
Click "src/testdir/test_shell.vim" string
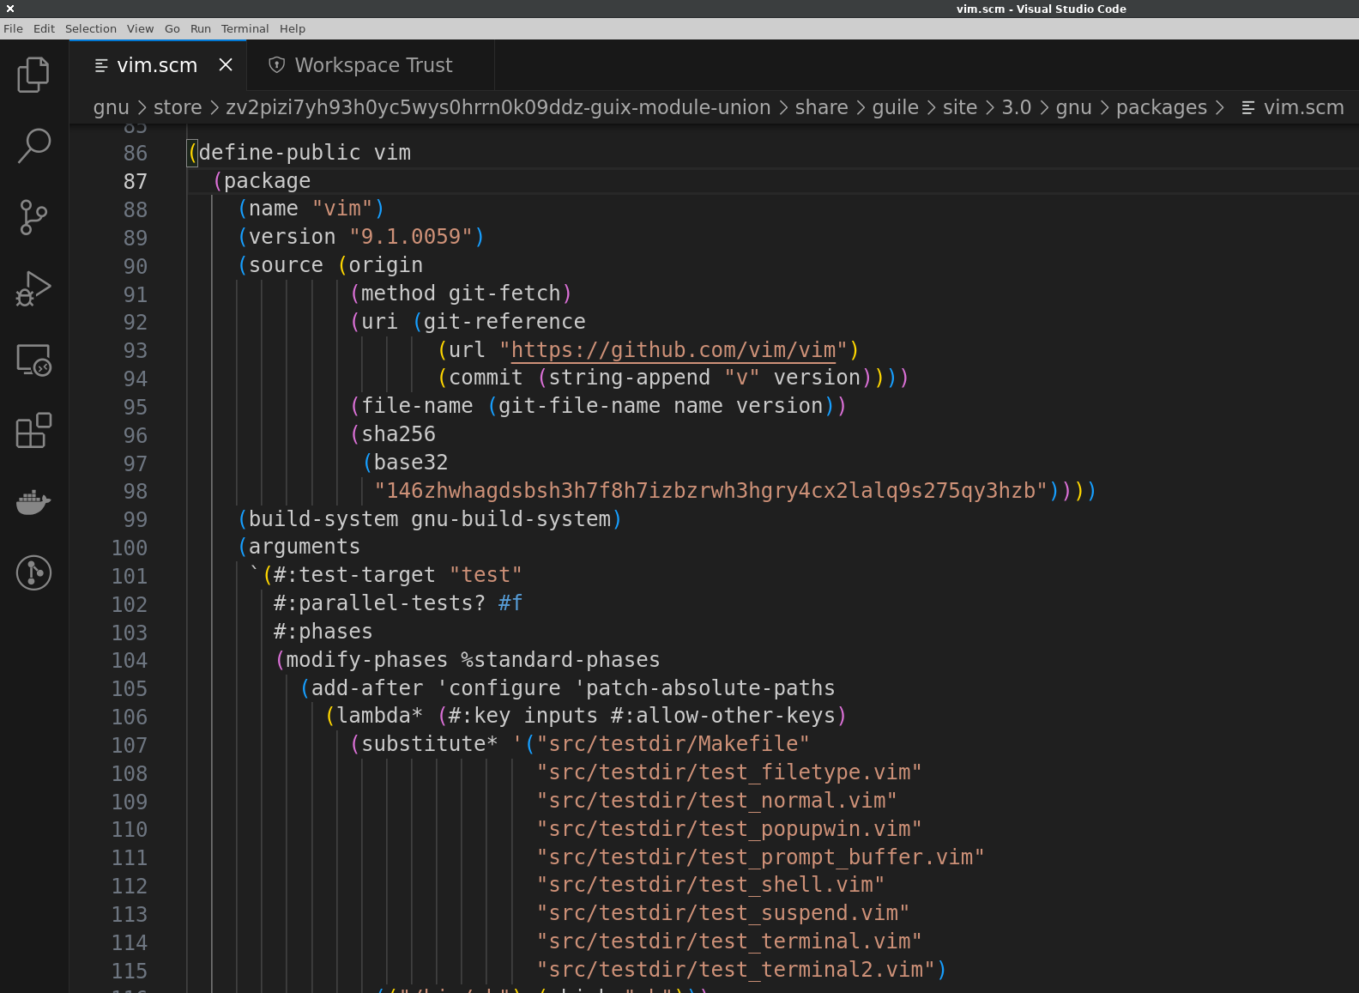click(x=710, y=885)
